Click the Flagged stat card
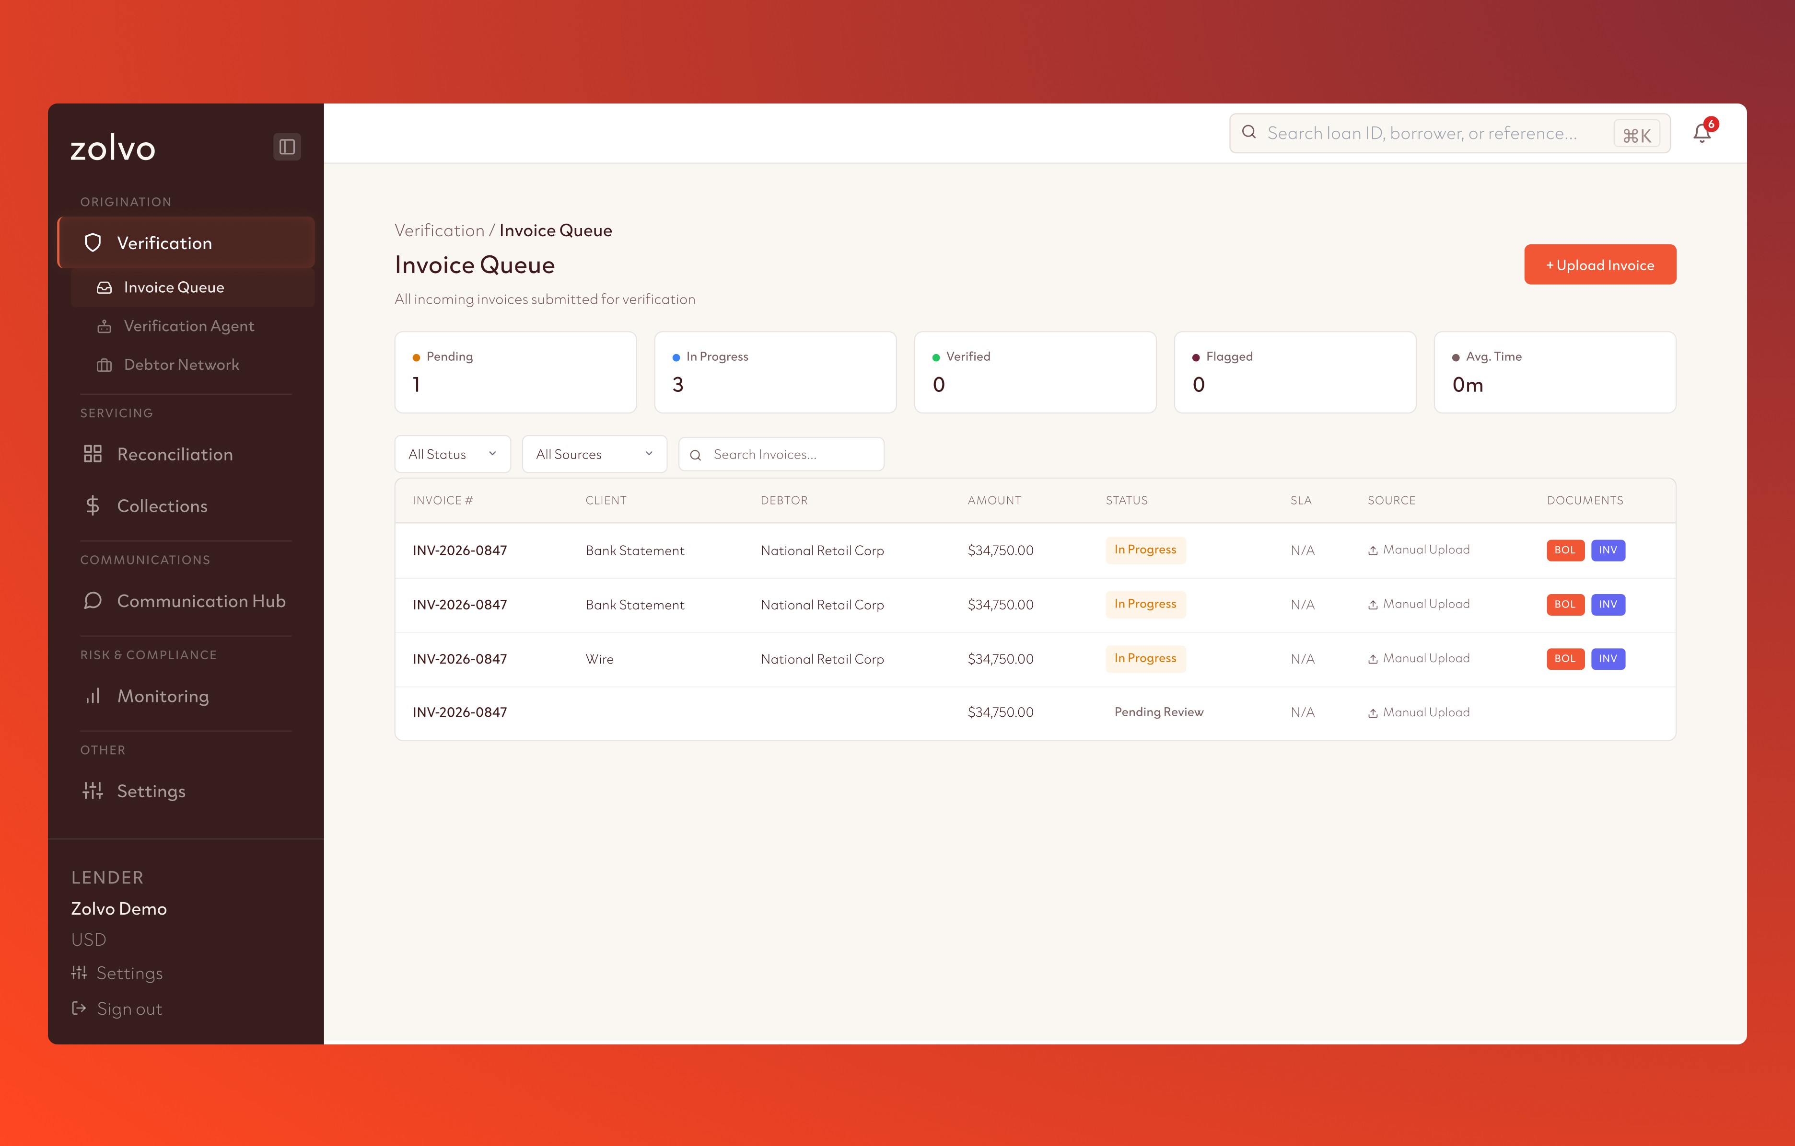Image resolution: width=1795 pixels, height=1146 pixels. (1295, 372)
